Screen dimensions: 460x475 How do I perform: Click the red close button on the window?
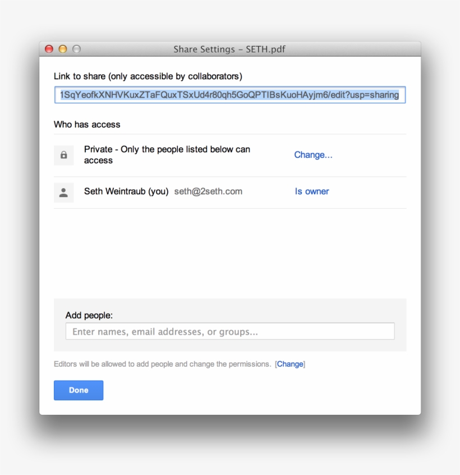coord(49,49)
